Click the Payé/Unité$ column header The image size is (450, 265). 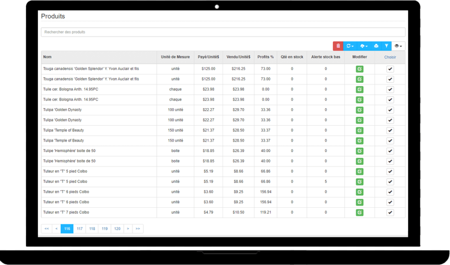tap(208, 57)
